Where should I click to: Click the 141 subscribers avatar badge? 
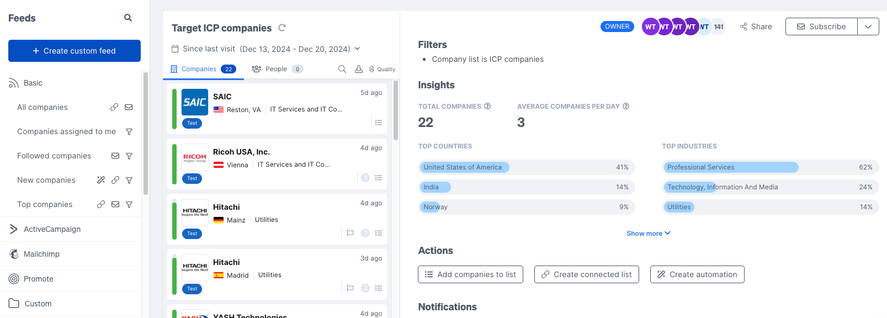coord(718,26)
